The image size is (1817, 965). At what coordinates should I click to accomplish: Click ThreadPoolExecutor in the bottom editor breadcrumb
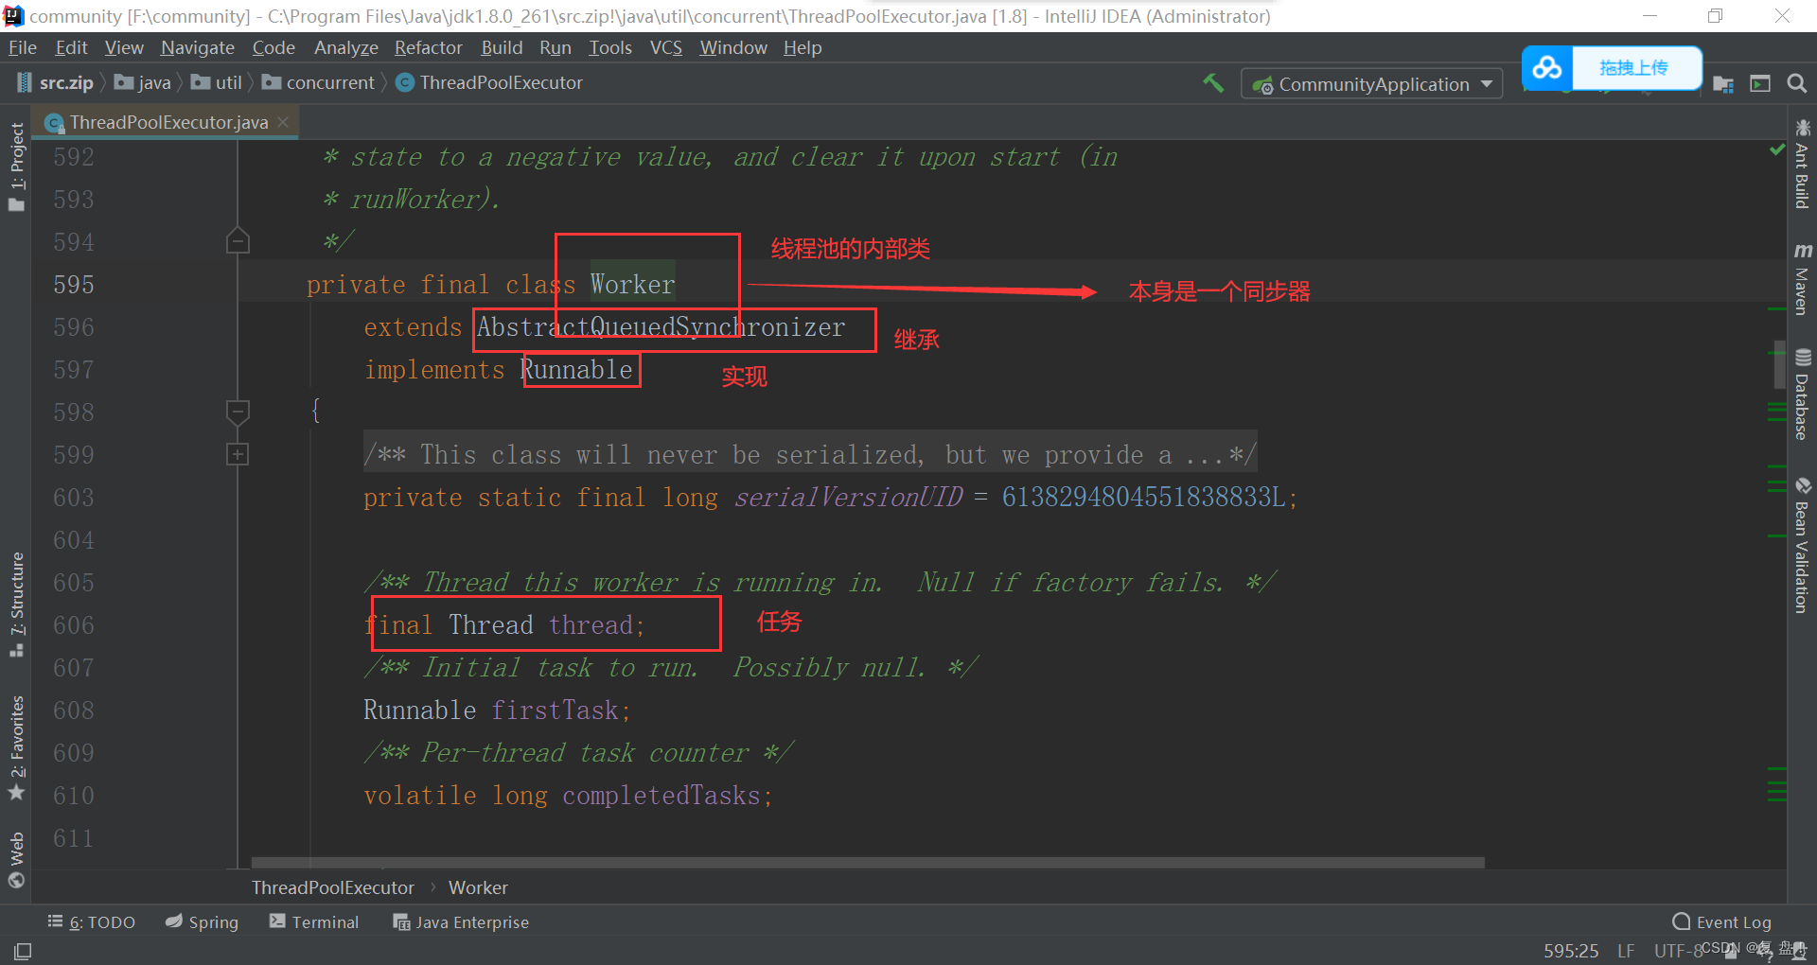[x=332, y=887]
